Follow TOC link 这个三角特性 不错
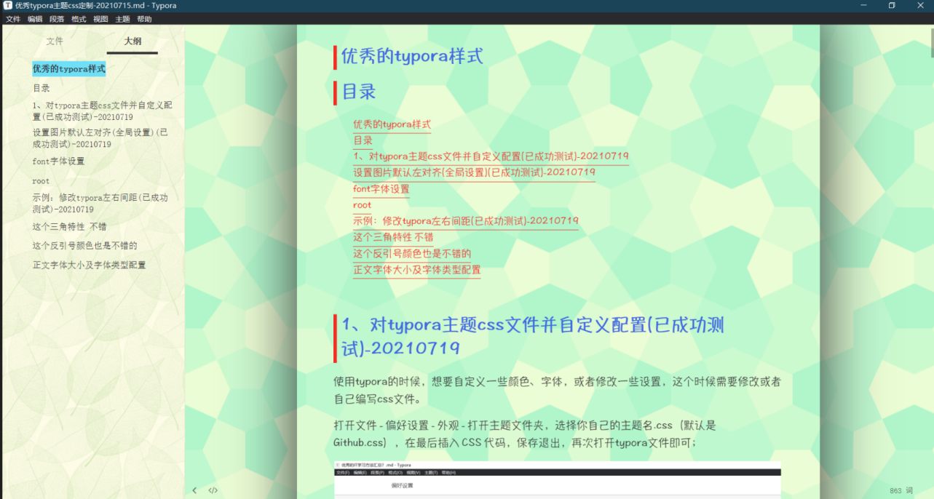 (x=393, y=237)
